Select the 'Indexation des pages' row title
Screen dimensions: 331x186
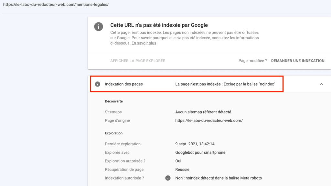[x=124, y=84]
